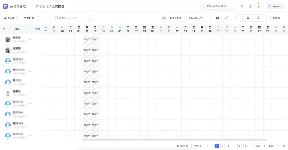Open the notification bell

point(258,6)
